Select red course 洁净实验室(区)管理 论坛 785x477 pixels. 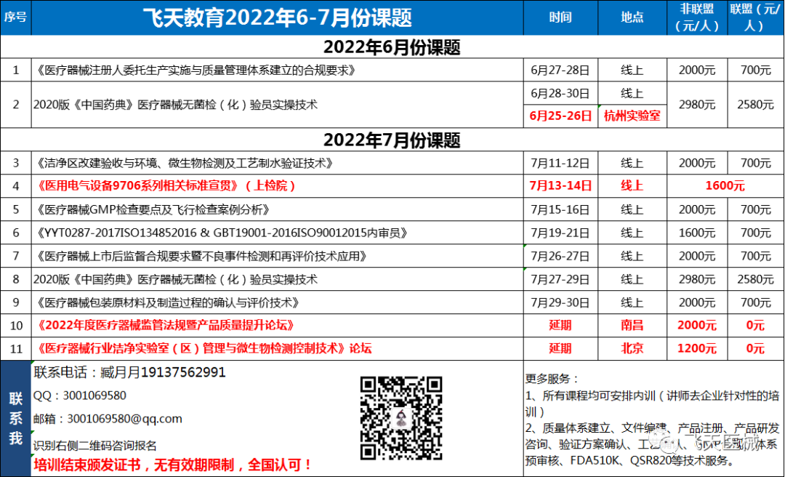click(x=278, y=348)
